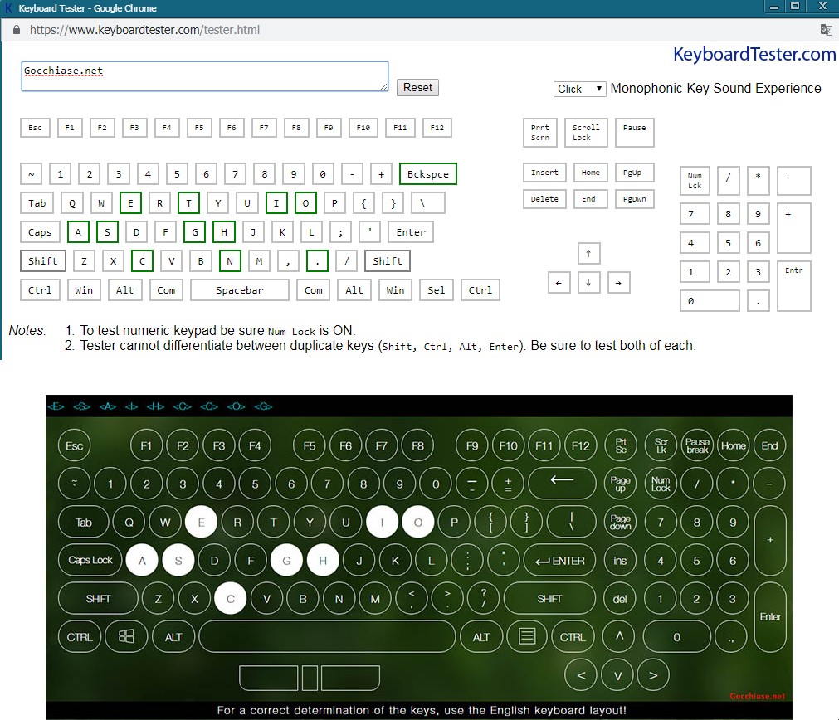Click the translate icon in the address bar
Image resolution: width=839 pixels, height=720 pixels.
[x=826, y=29]
